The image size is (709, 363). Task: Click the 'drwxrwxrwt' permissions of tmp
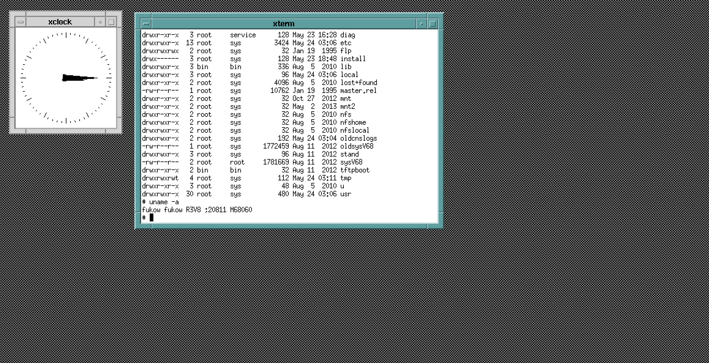(160, 178)
